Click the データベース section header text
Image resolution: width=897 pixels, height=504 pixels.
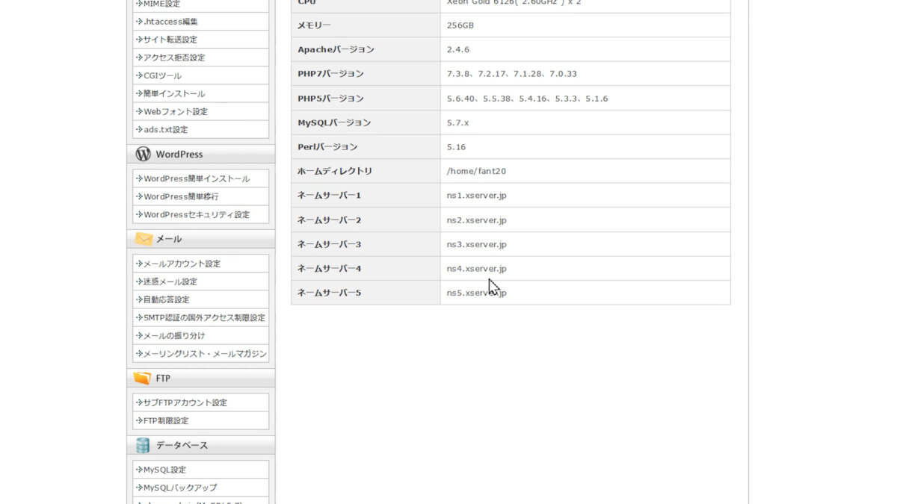[182, 446]
